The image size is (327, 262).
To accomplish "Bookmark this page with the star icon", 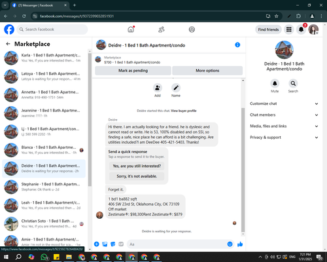I will coord(277,16).
